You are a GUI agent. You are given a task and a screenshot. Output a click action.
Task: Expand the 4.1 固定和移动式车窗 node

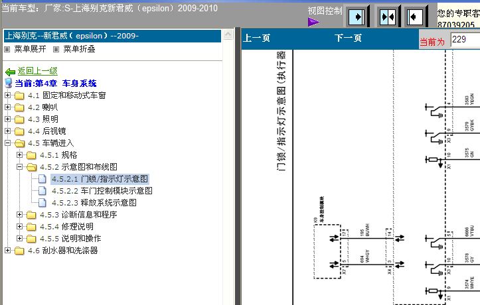point(8,95)
